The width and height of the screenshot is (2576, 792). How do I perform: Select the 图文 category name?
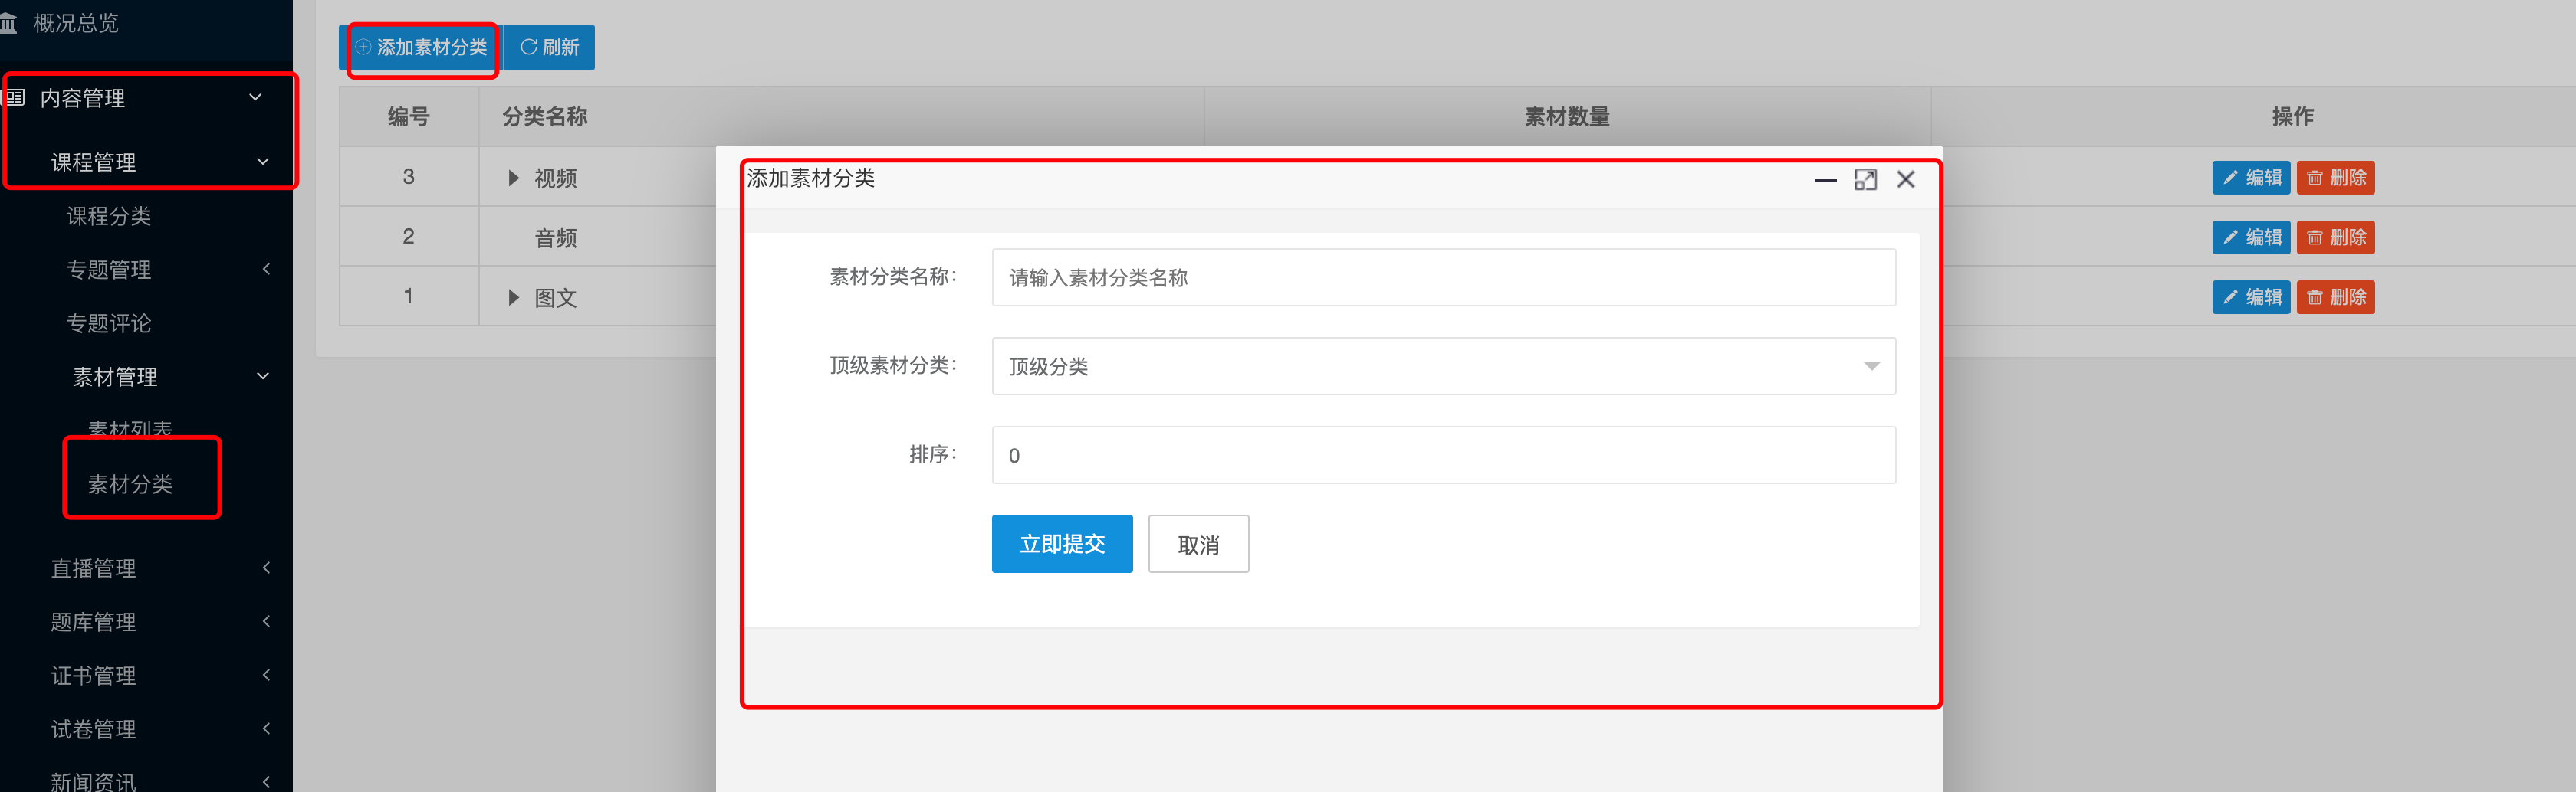pos(556,299)
